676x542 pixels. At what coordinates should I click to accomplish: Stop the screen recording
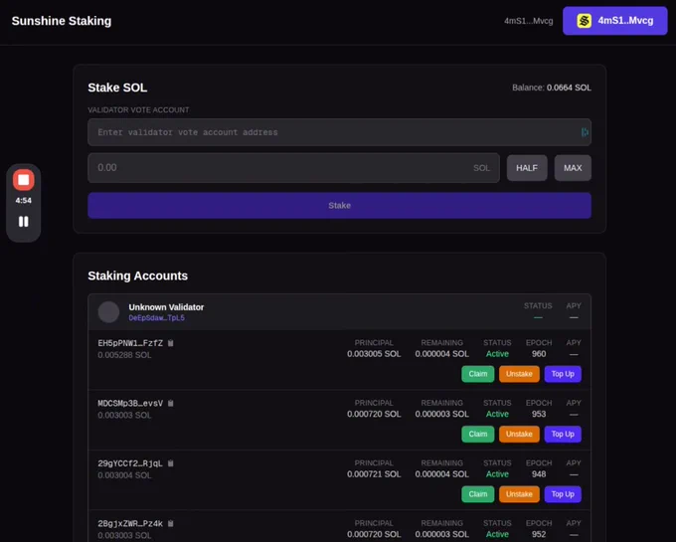pyautogui.click(x=23, y=180)
